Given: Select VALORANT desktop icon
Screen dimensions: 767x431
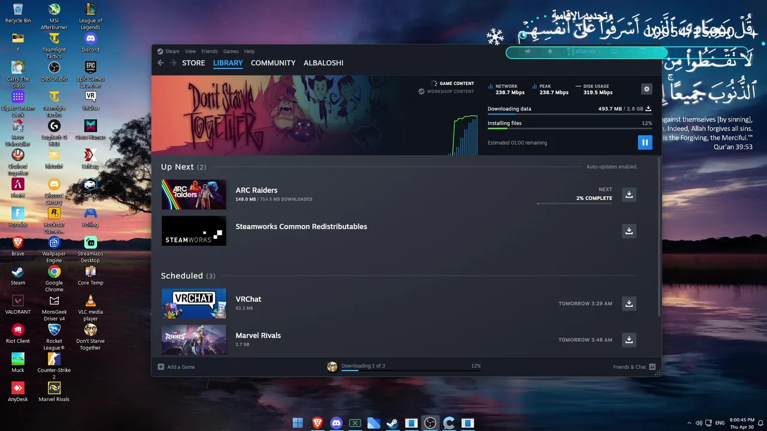Looking at the screenshot, I should click(x=18, y=304).
